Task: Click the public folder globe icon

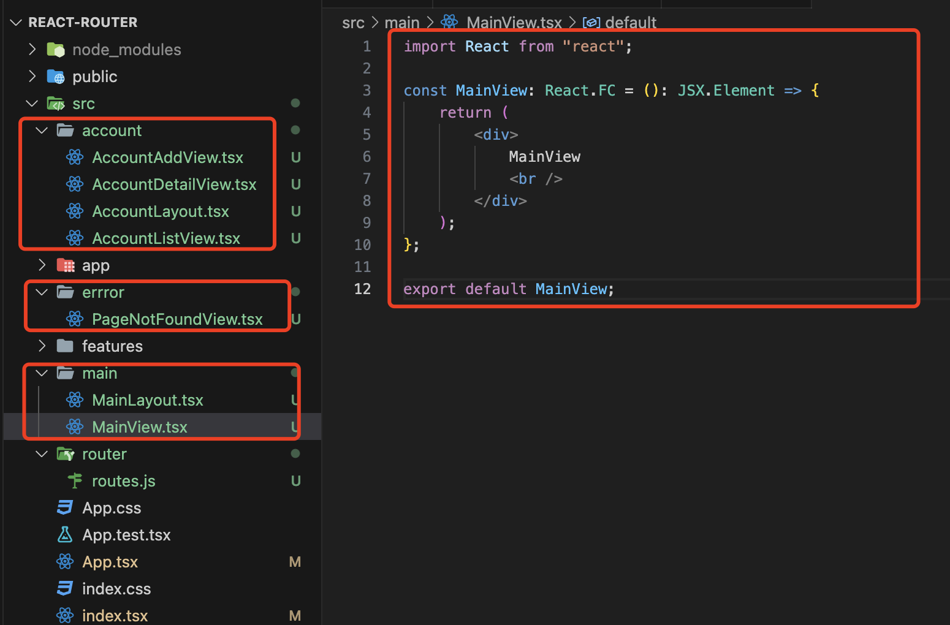Action: (56, 77)
